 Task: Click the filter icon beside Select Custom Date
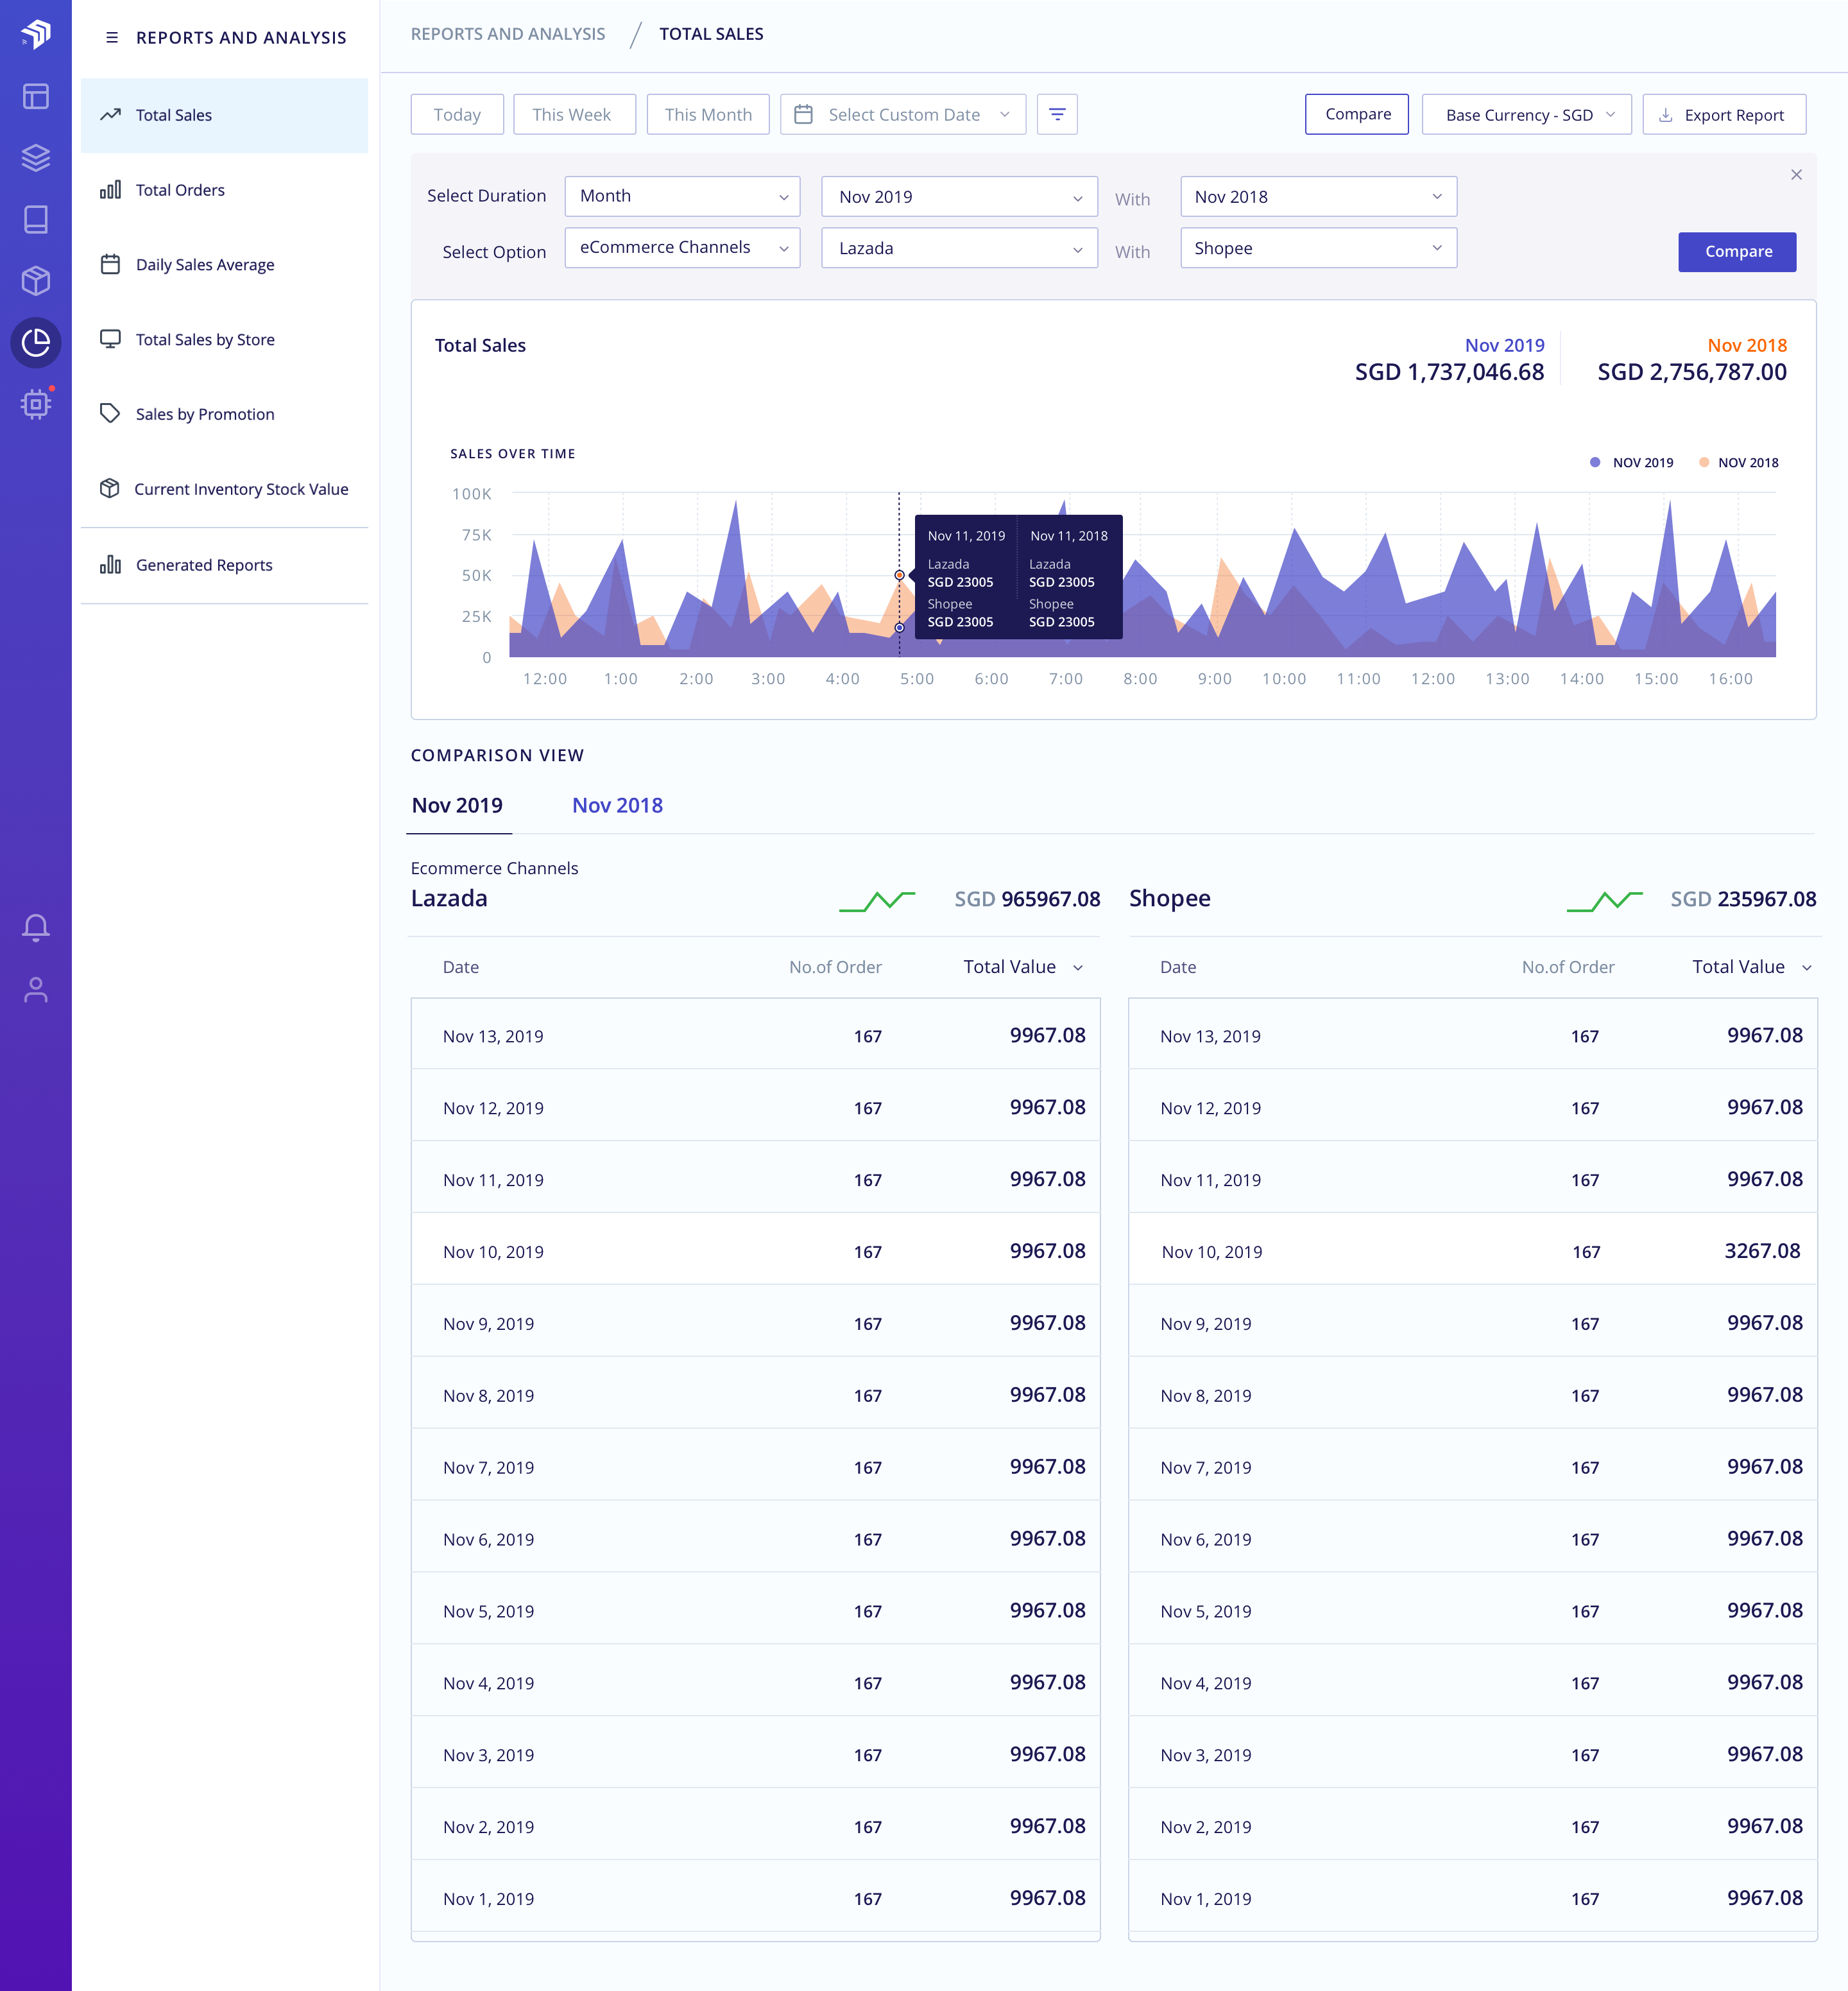[x=1056, y=114]
